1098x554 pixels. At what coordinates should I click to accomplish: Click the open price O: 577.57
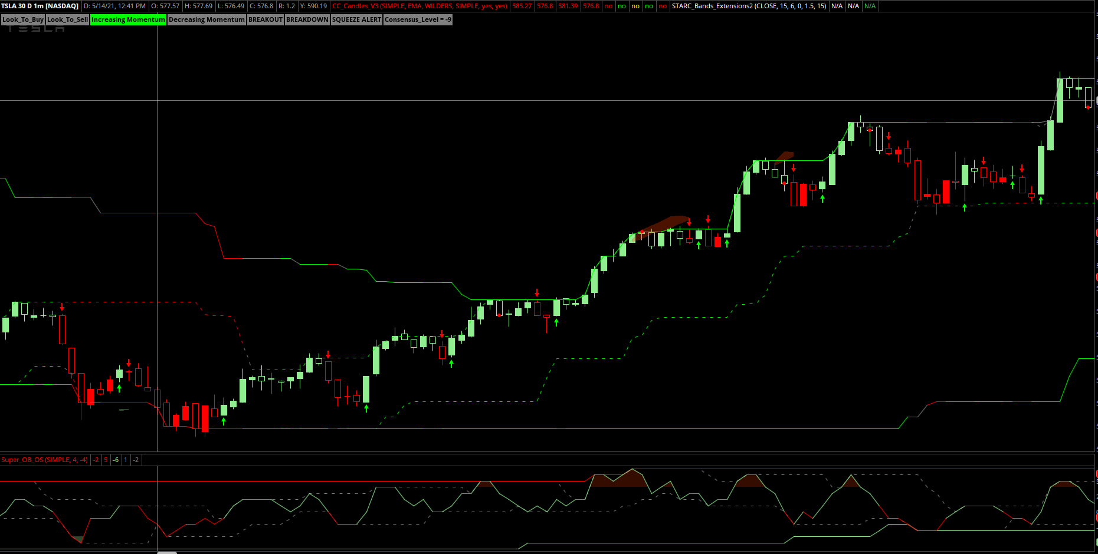165,6
